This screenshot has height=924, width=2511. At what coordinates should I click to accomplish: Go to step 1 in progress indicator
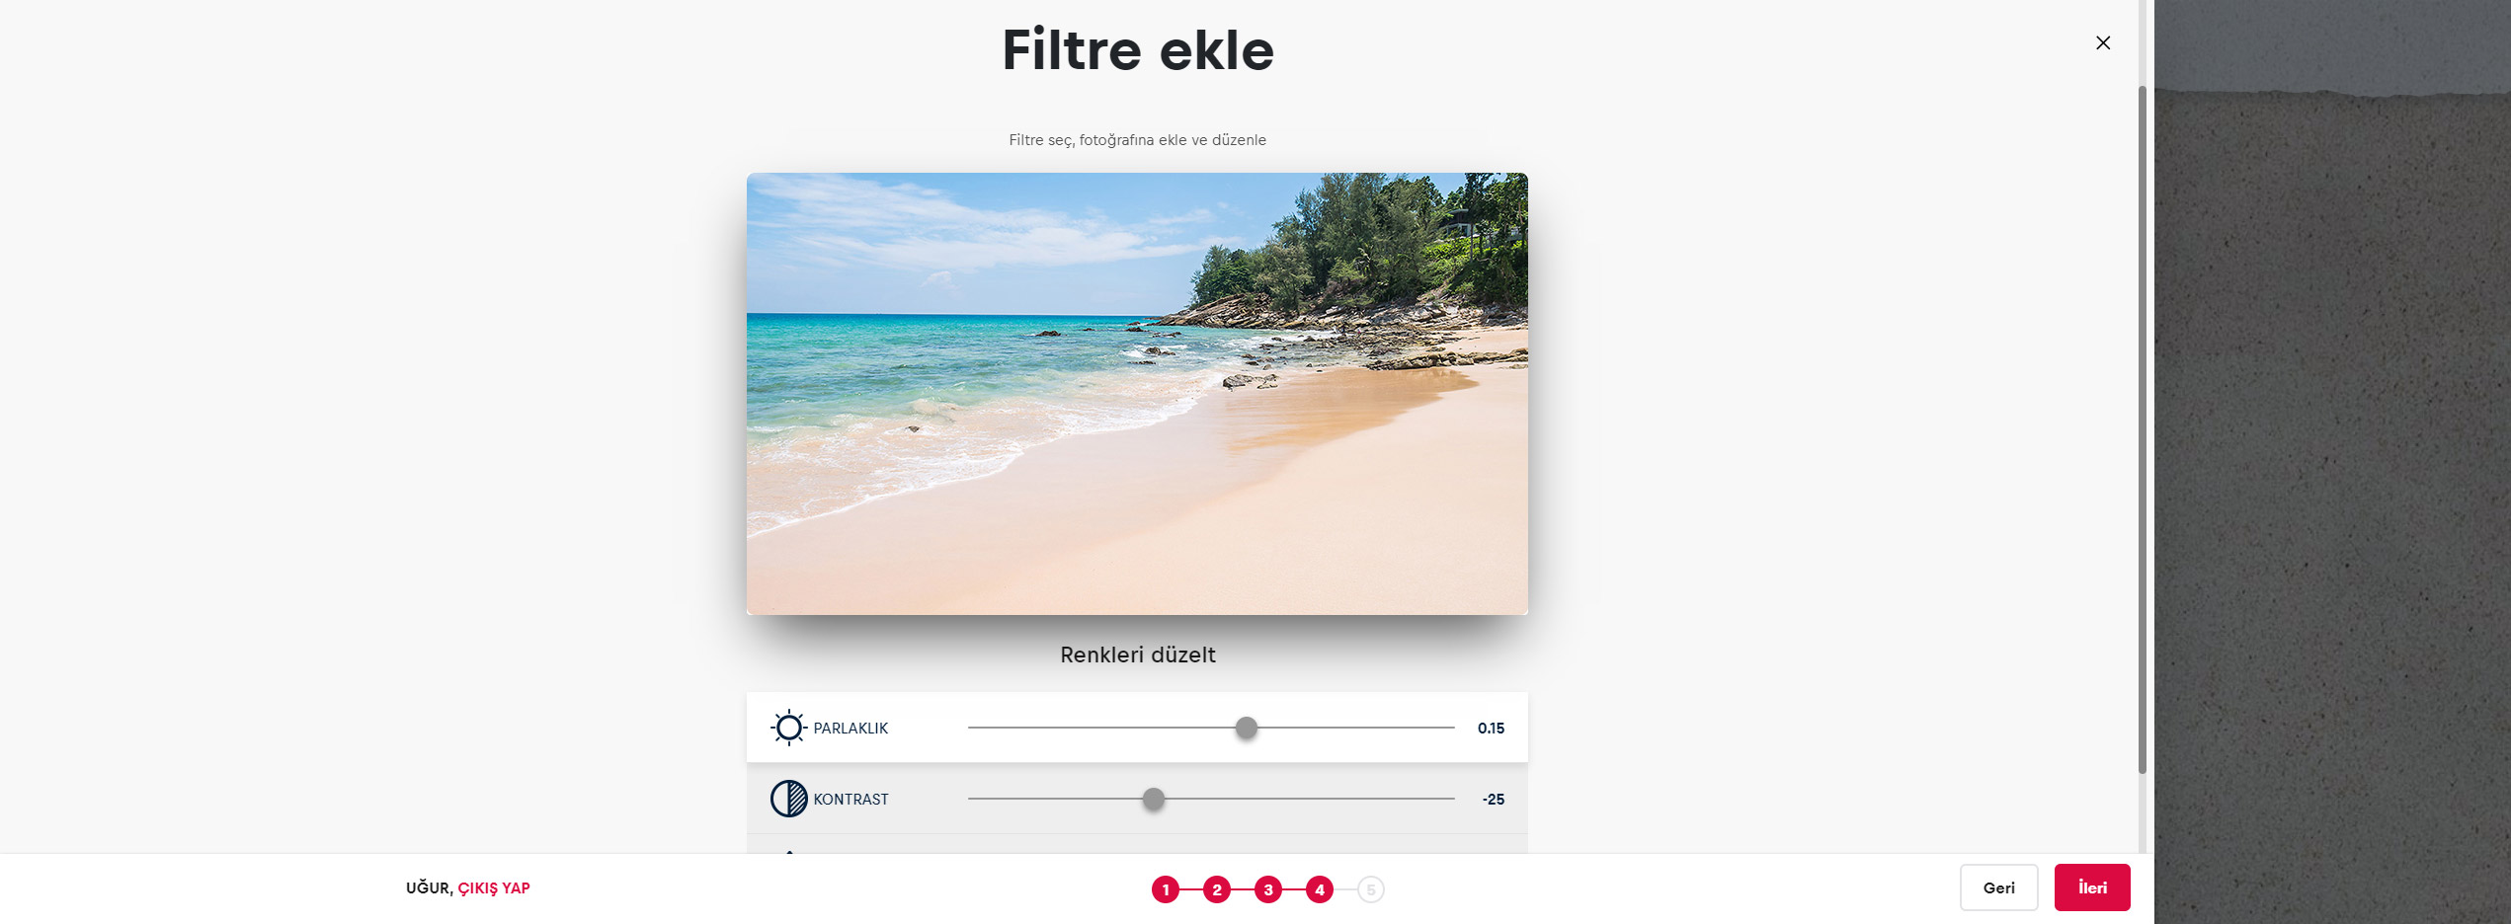pyautogui.click(x=1166, y=889)
